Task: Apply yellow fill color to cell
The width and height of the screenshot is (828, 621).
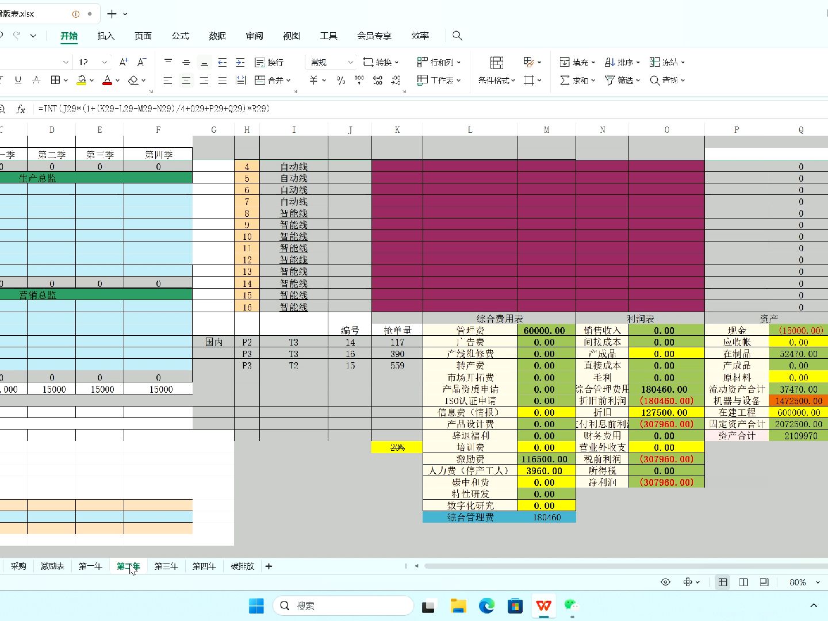Action: coord(82,80)
